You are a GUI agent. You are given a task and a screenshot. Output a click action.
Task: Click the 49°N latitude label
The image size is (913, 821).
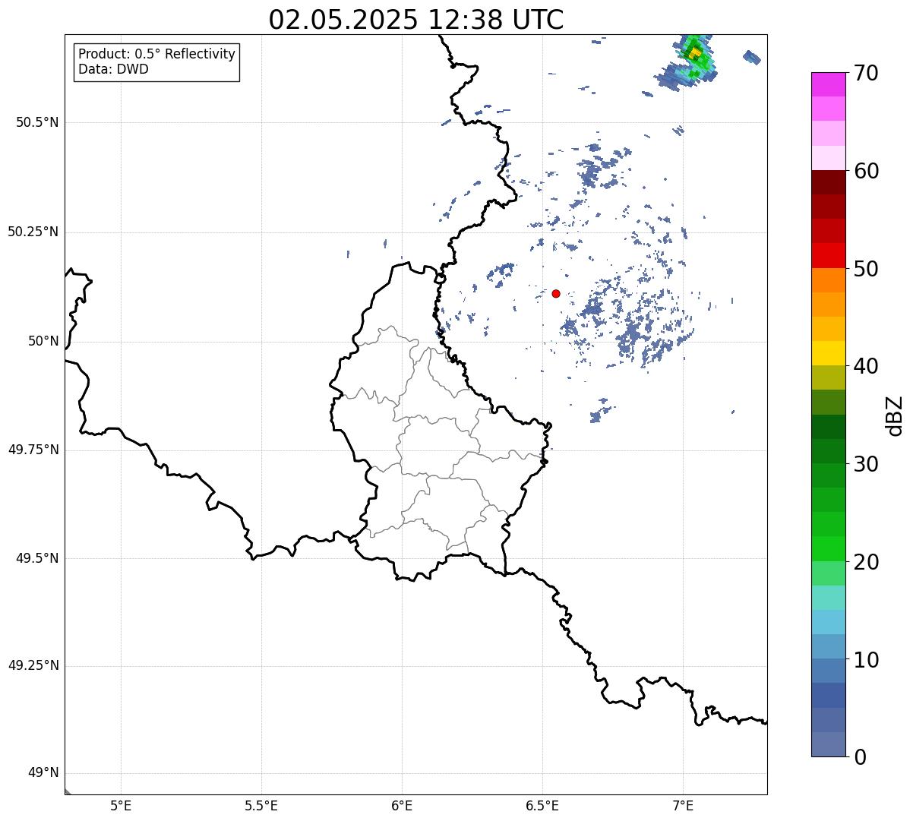43,773
